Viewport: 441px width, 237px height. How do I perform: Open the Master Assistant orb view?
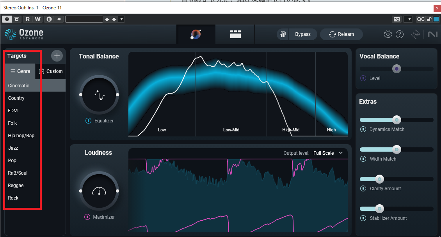[x=196, y=34]
